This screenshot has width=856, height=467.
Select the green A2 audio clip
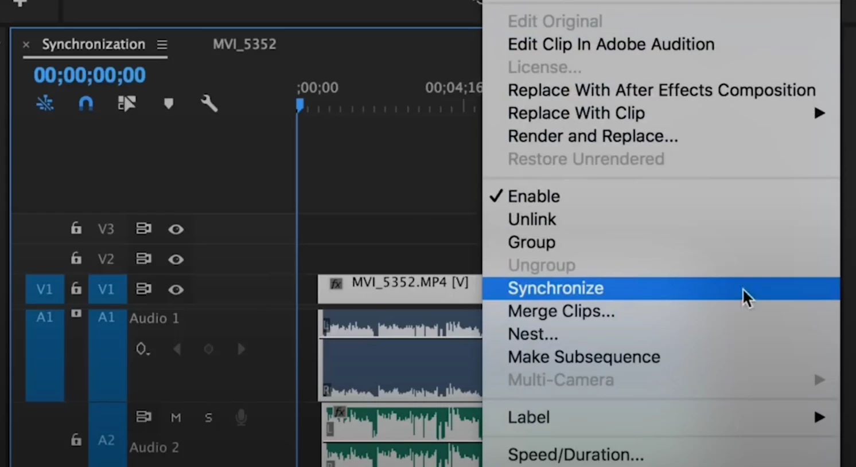point(402,435)
